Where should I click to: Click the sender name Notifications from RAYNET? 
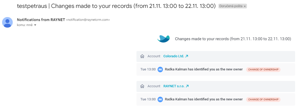click(41, 20)
